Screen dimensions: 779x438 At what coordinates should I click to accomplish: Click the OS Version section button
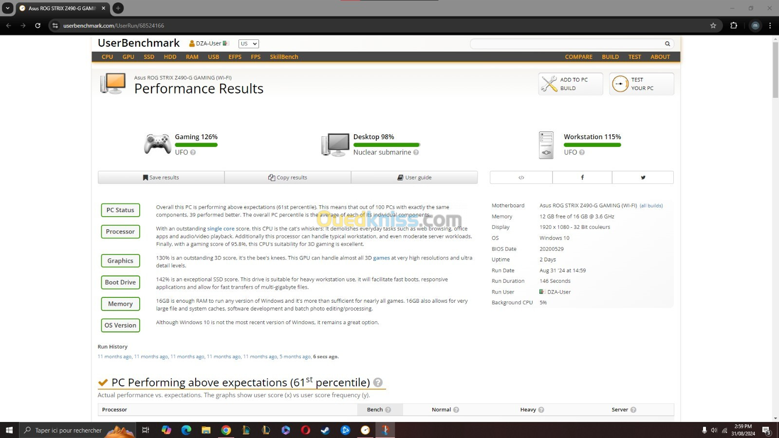point(120,325)
